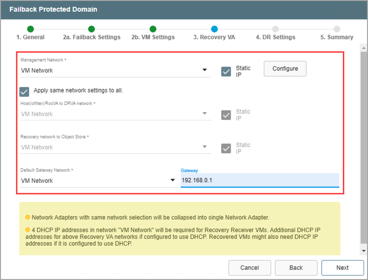Uncheck Static IP for Management Network
The width and height of the screenshot is (368, 280).
(226, 72)
